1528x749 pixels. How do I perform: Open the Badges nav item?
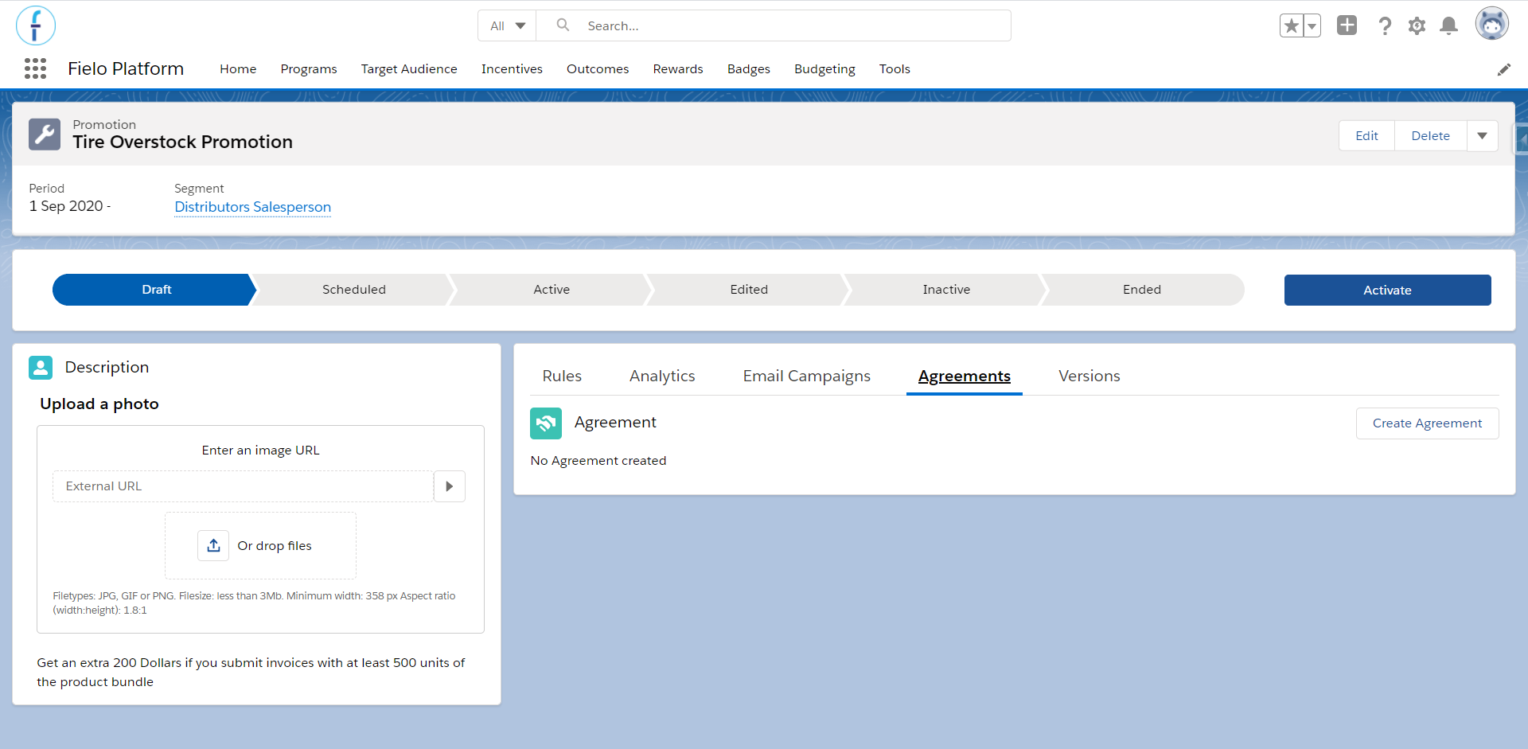coord(749,69)
